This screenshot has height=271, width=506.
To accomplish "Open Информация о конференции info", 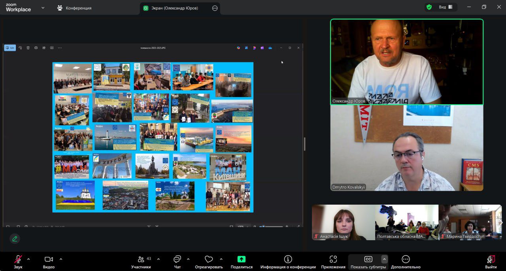I will coord(288,262).
